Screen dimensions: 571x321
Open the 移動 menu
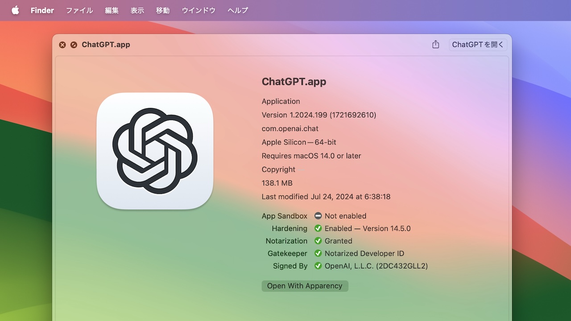click(163, 10)
